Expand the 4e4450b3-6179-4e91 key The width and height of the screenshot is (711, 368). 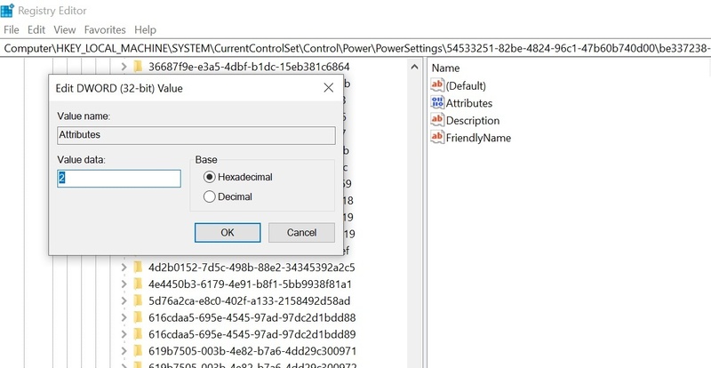tap(124, 284)
